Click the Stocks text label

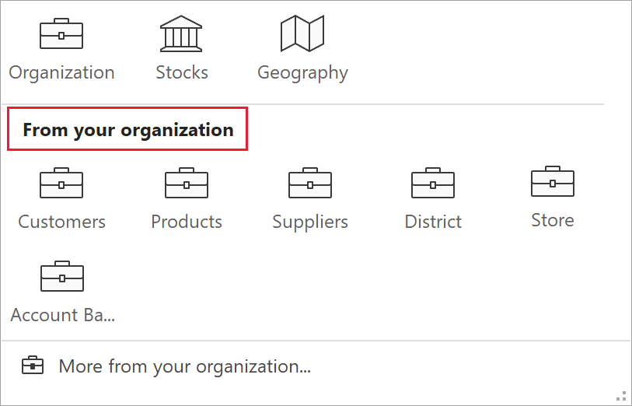(x=182, y=72)
